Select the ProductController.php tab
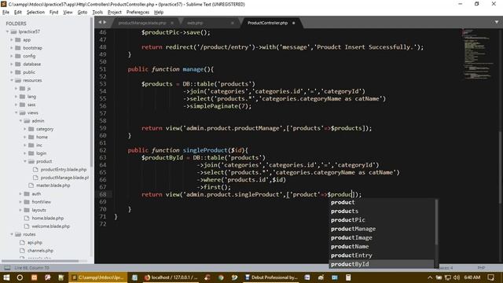Viewport: 503px width, 283px height. pos(267,23)
